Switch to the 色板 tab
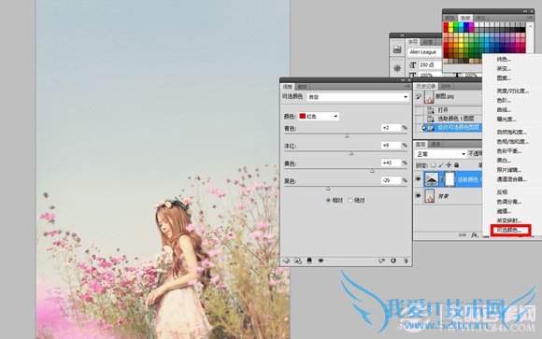 tap(465, 18)
